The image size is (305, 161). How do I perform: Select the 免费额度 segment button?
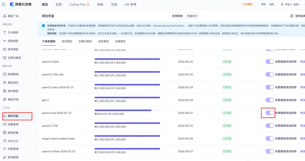coord(177,16)
